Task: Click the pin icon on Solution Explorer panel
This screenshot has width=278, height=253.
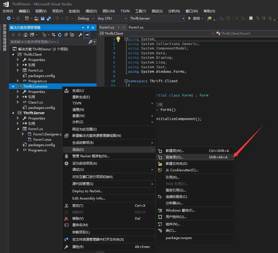Action: [88, 27]
